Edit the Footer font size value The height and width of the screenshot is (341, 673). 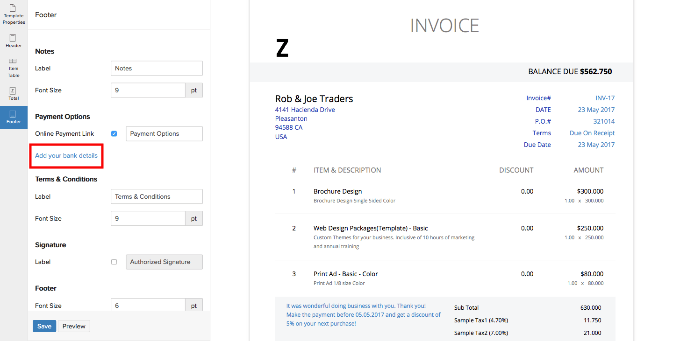tap(148, 306)
